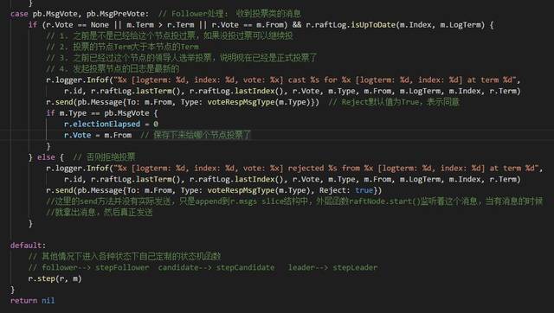Click 'r.Vote == None' in the if condition
This screenshot has width=554, height=313.
pyautogui.click(x=77, y=25)
